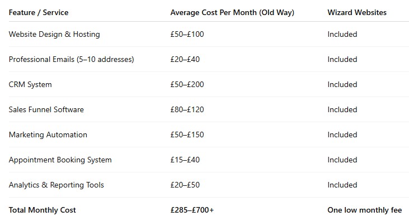Click the £20–£40 emails cost
This screenshot has width=409, height=221.
185,59
